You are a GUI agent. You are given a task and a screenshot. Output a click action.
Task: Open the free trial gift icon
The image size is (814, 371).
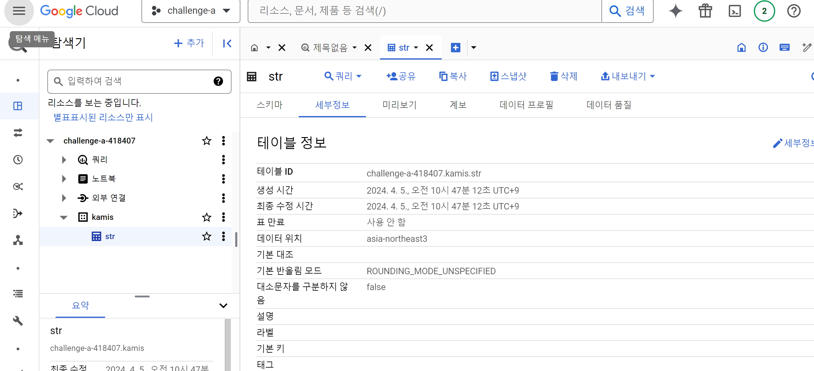pos(705,11)
